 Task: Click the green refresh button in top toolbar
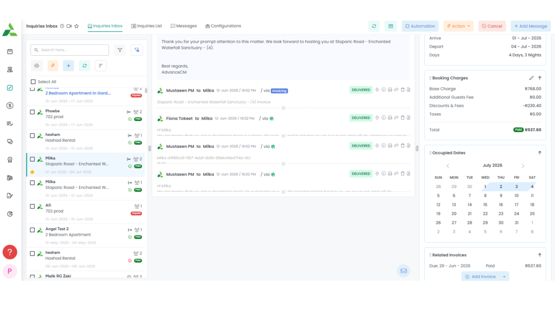374,26
